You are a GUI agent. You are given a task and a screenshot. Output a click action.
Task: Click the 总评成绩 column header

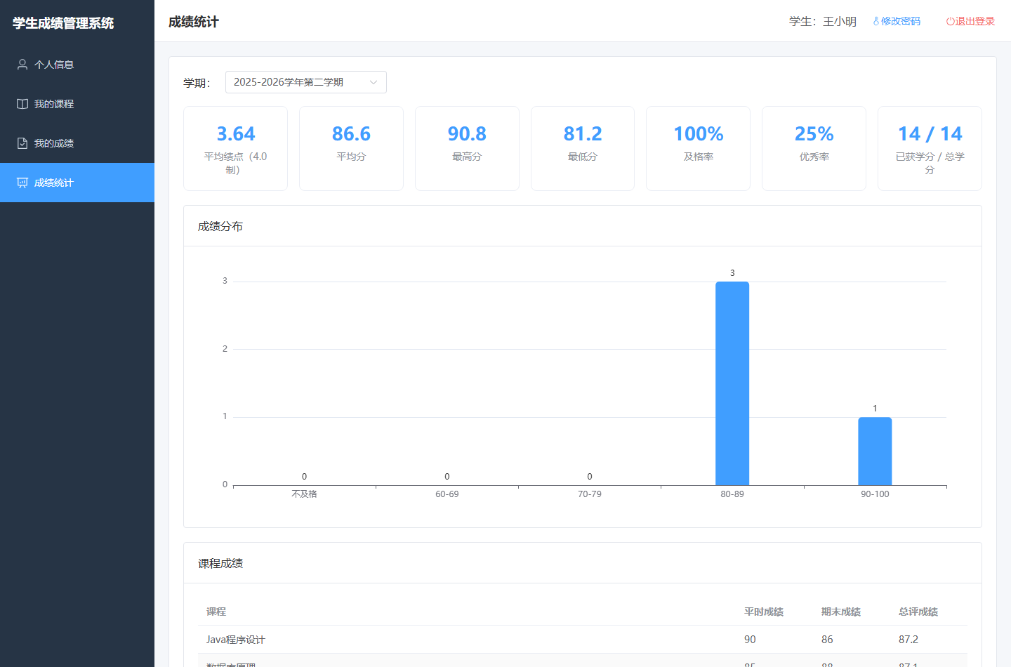(918, 612)
